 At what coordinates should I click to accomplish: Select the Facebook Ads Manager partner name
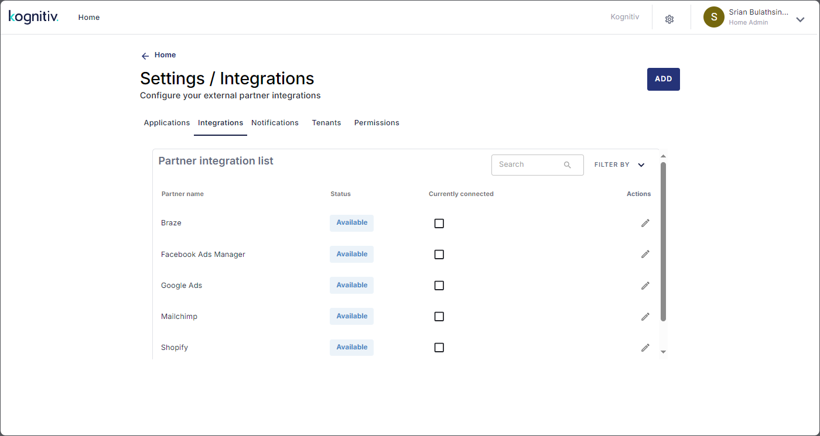click(203, 255)
